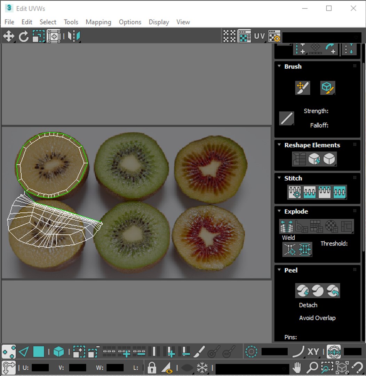Click Target Weld icon
Viewport: 366px width, 376px height.
pyautogui.click(x=290, y=250)
